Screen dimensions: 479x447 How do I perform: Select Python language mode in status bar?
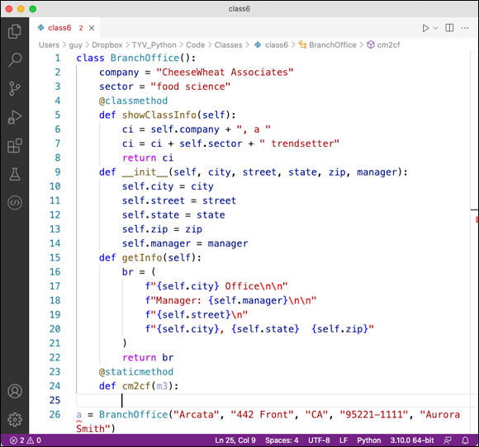pyautogui.click(x=368, y=440)
